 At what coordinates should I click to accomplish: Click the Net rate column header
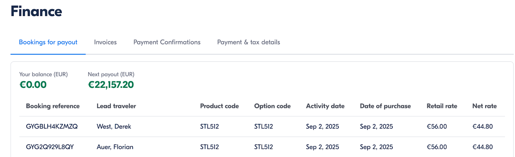pos(484,106)
